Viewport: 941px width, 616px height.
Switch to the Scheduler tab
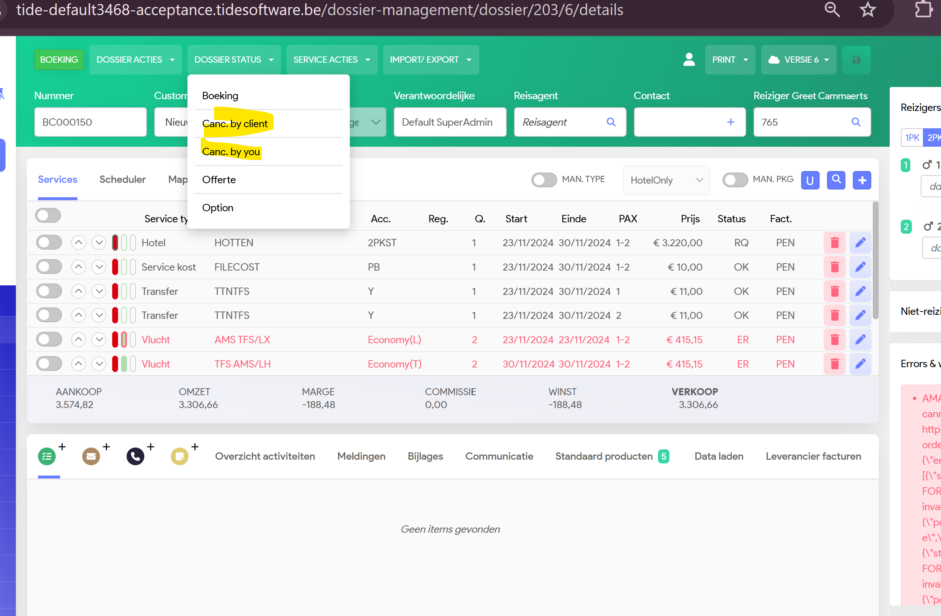coord(123,179)
